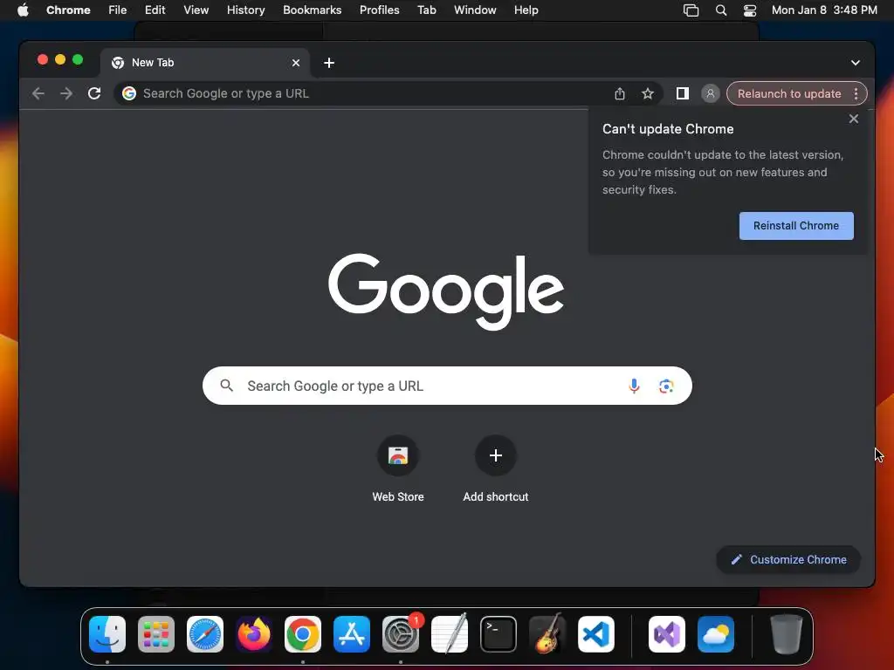Launch Firefox from the Dock

coord(254,634)
